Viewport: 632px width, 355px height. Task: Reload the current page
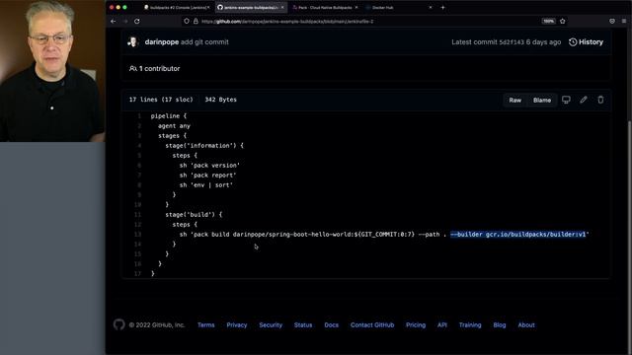(x=137, y=22)
